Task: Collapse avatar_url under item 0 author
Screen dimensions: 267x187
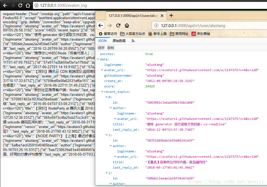Action: 115,119
